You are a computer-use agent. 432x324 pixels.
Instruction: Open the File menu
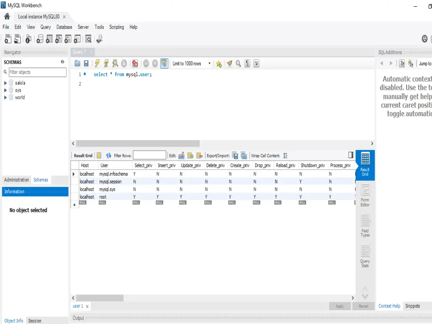[6, 27]
